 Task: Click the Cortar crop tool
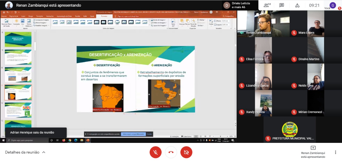[x=211, y=22]
